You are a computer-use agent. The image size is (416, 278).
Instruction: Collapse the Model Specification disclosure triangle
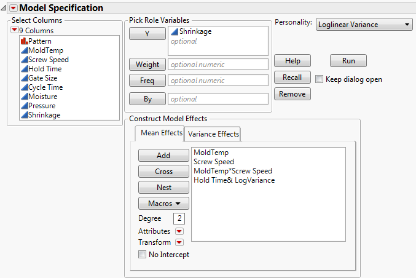pyautogui.click(x=5, y=8)
